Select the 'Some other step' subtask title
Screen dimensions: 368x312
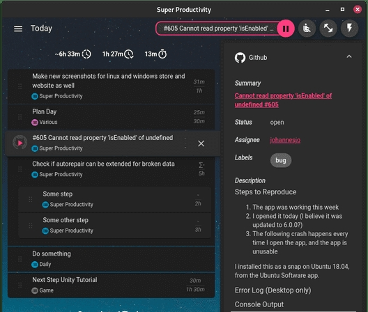click(x=66, y=220)
